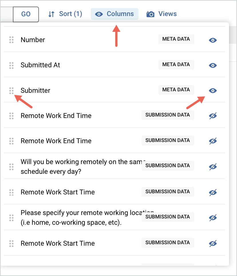Click the drag handle for Remote Work End Time
Image resolution: width=237 pixels, height=276 pixels.
tap(11, 116)
